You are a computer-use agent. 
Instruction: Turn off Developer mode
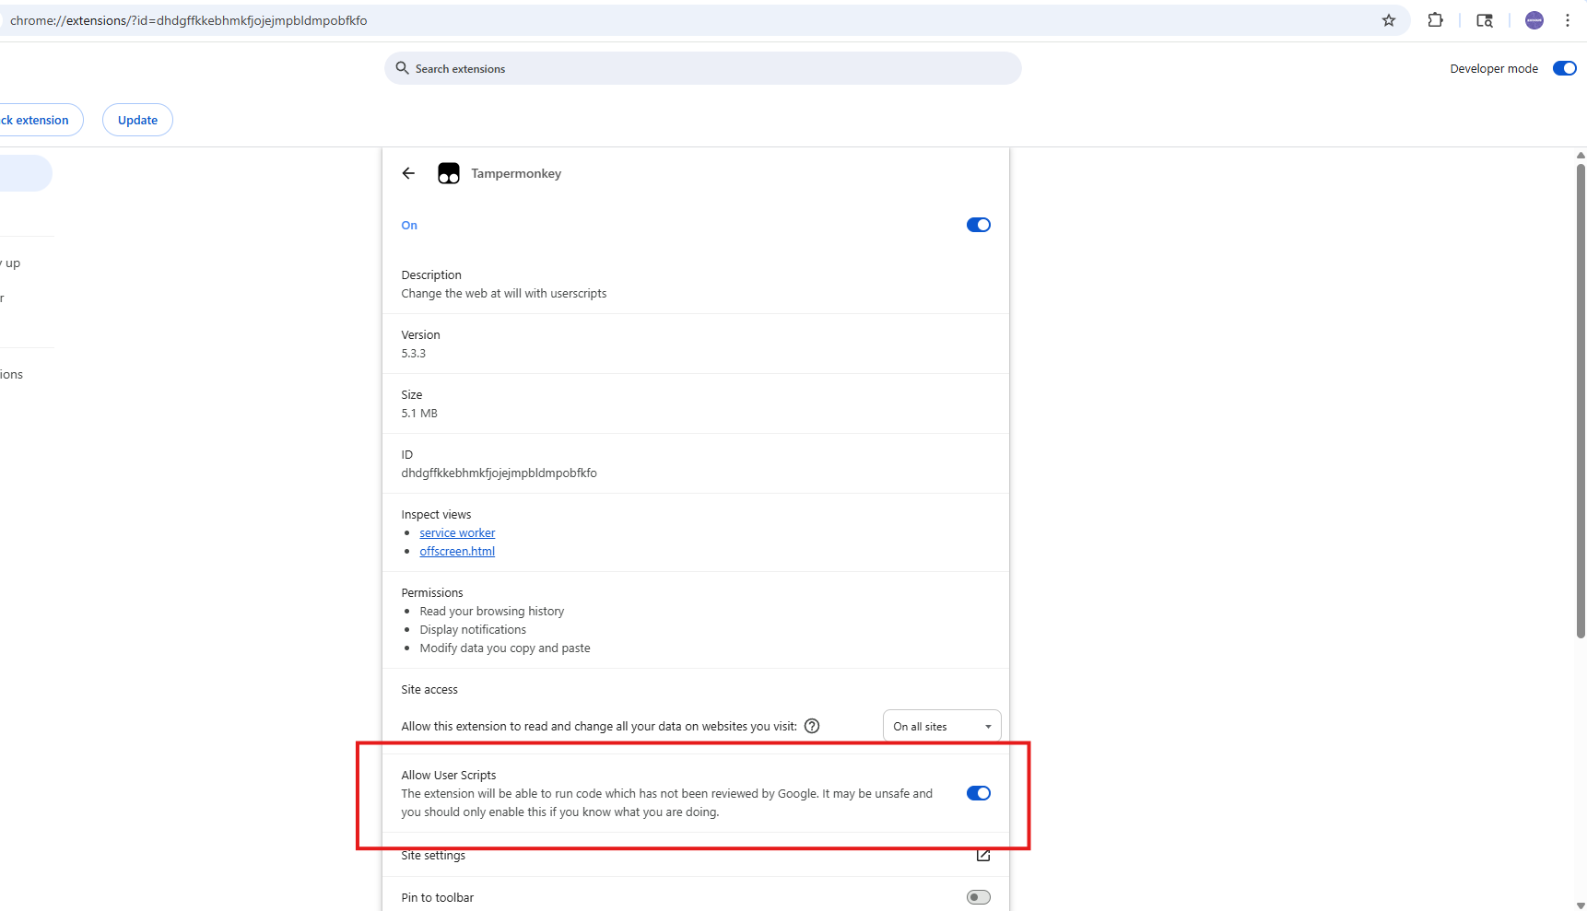click(1564, 68)
